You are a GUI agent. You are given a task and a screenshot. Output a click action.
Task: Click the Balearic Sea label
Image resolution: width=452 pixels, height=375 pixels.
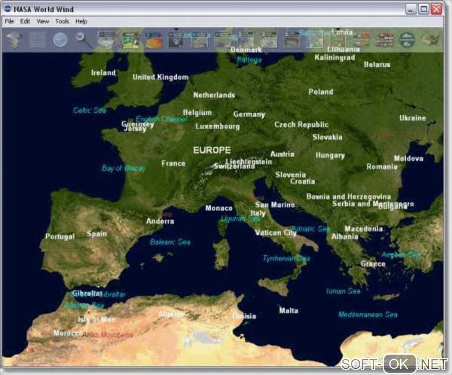coord(170,242)
